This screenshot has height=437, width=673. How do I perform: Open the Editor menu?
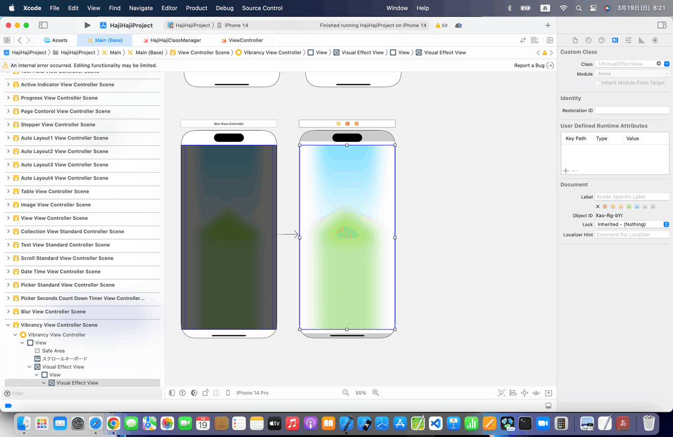pos(169,8)
